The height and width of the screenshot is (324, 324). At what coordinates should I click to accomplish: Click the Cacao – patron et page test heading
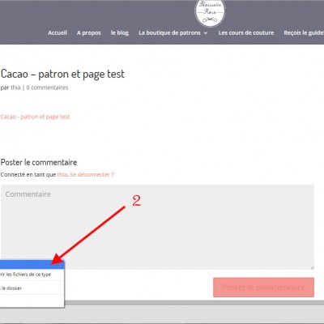click(62, 74)
